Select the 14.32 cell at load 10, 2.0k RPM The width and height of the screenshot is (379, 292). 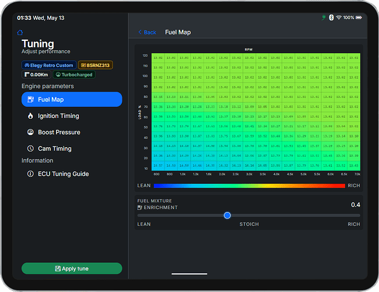point(223,166)
